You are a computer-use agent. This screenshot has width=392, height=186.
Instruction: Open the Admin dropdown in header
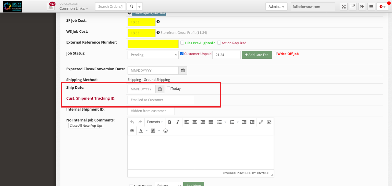click(x=276, y=7)
